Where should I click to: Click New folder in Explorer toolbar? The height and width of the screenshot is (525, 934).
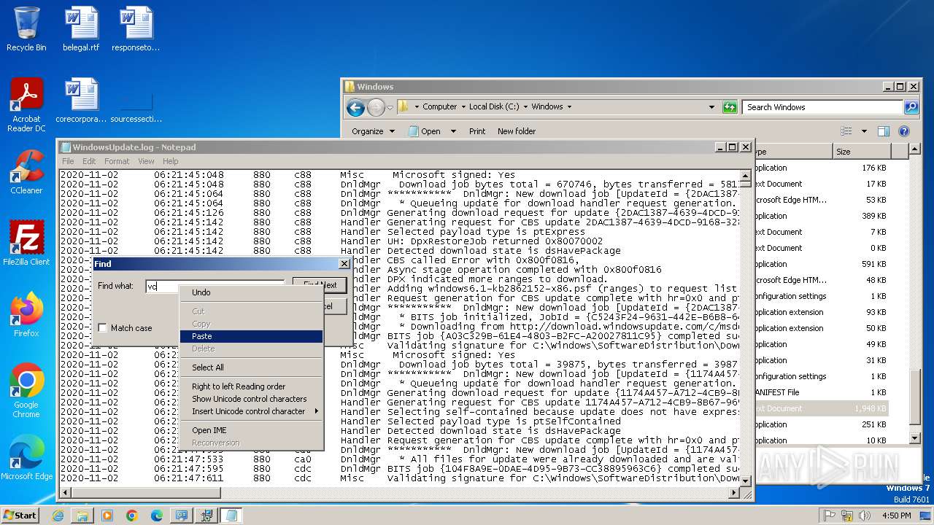click(x=517, y=131)
